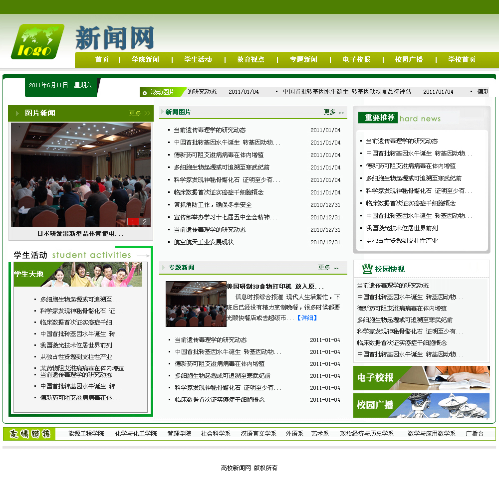Visit the 化学与化工学院 link
The image size is (499, 486).
pyautogui.click(x=136, y=434)
